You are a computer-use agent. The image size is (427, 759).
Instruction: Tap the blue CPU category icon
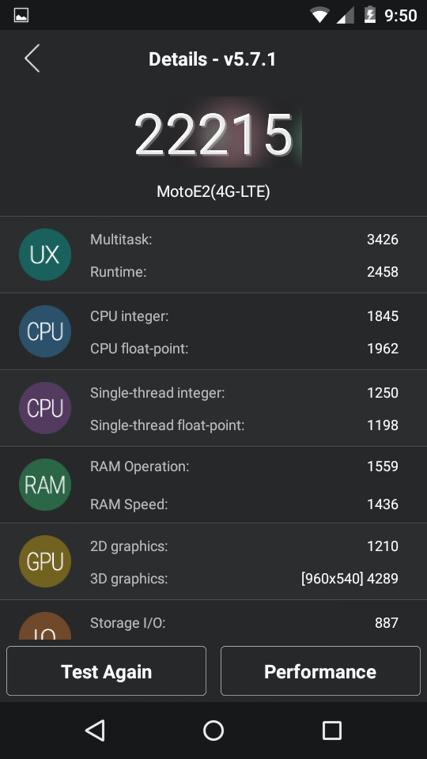tap(45, 331)
